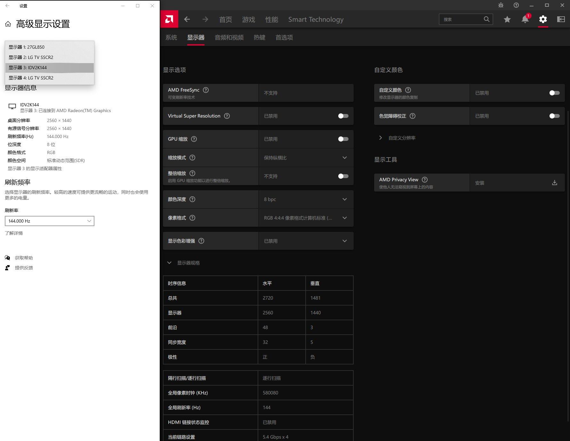
Task: Show help for 缩放模式
Action: 192,158
